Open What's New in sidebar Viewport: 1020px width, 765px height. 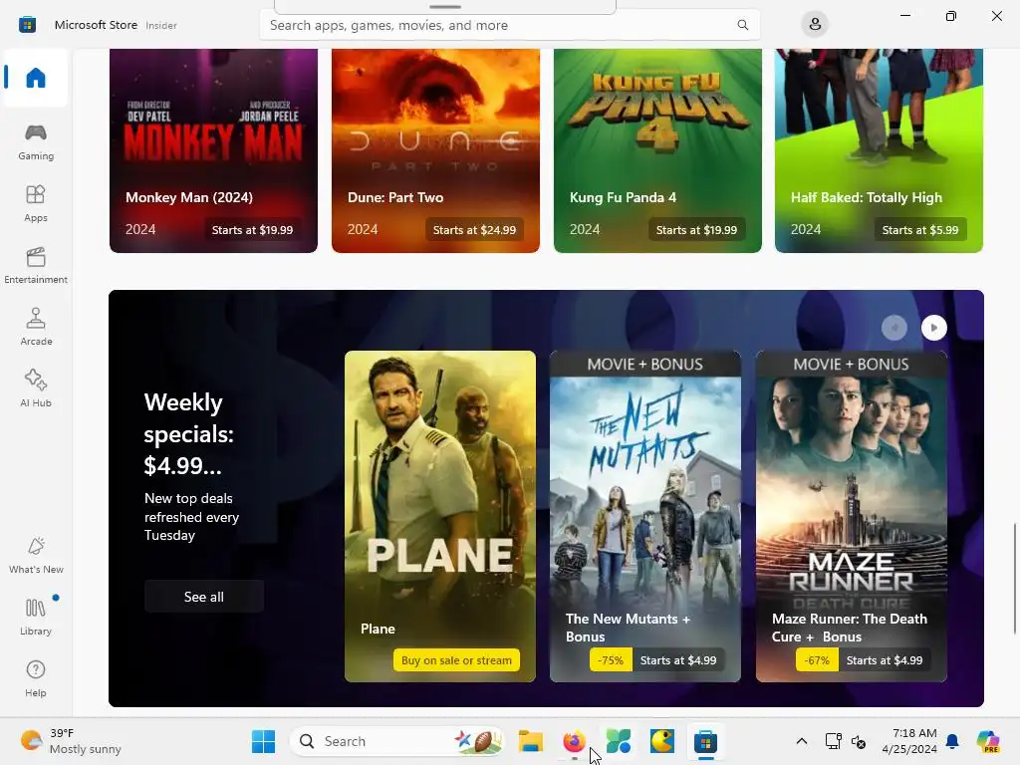click(x=36, y=556)
